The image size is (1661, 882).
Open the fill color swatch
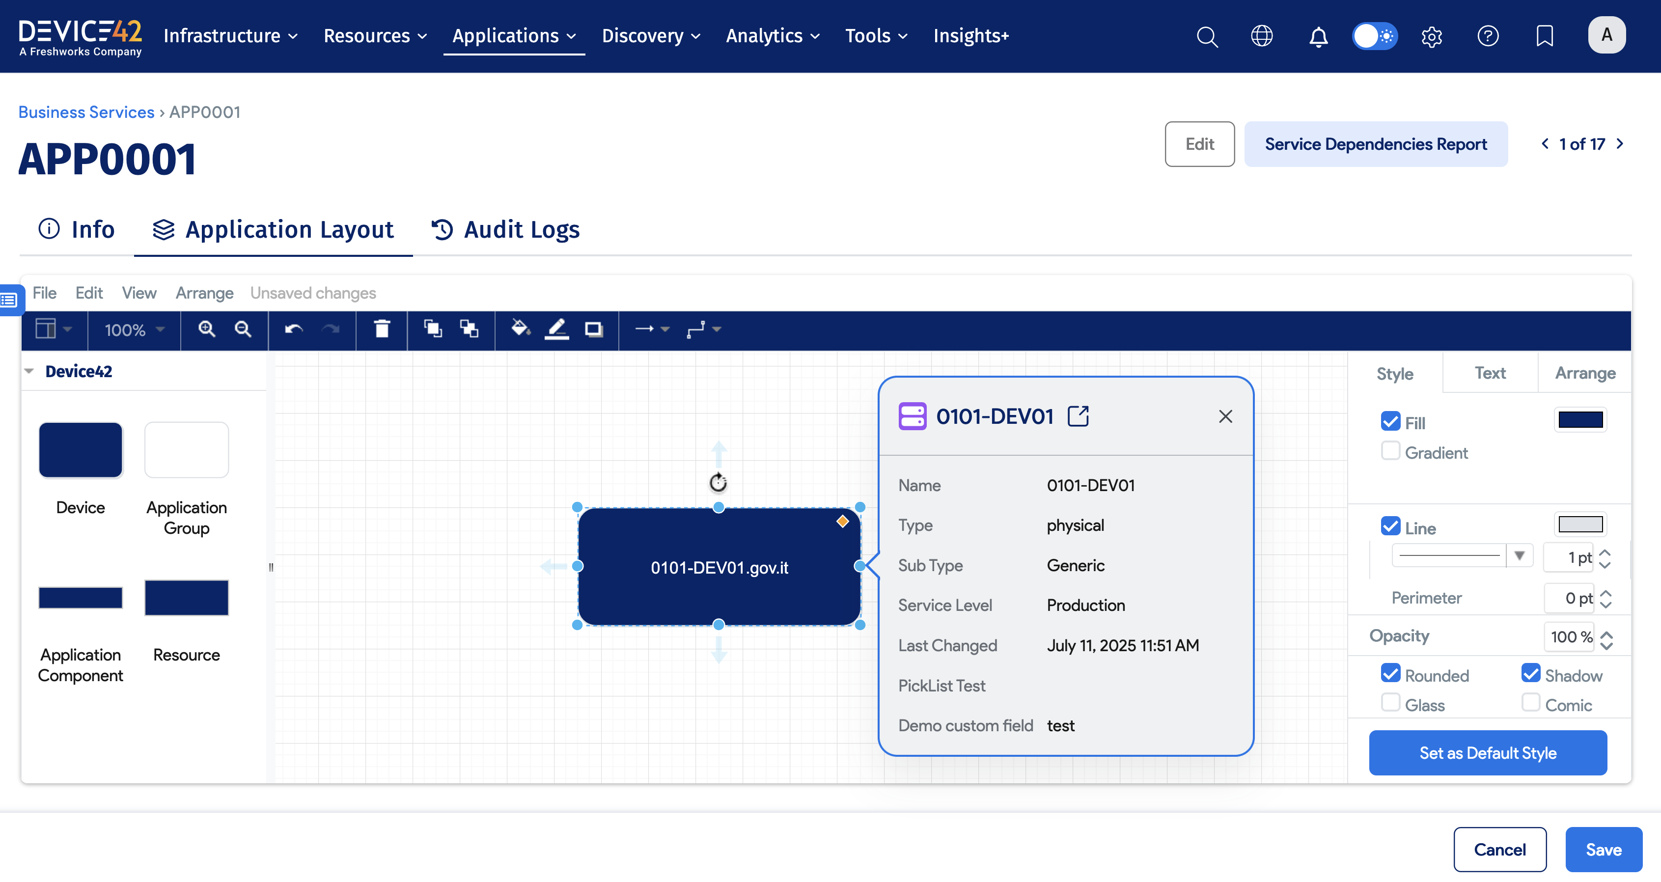(x=1581, y=420)
